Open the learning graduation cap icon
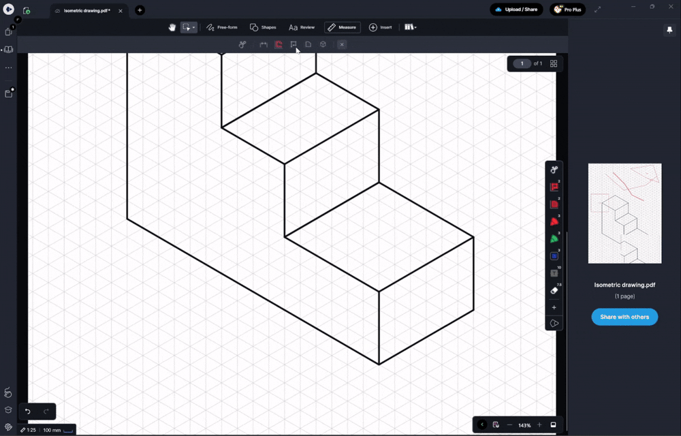This screenshot has width=681, height=436. click(8, 410)
